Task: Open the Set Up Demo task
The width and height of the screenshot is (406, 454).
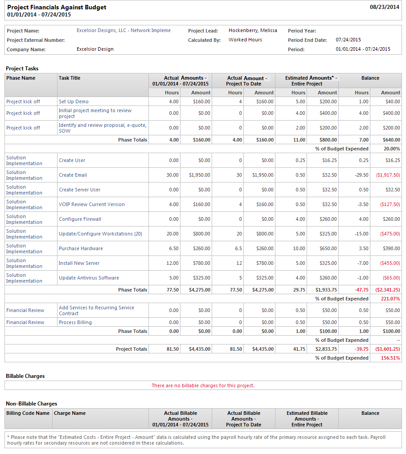Action: coord(74,101)
